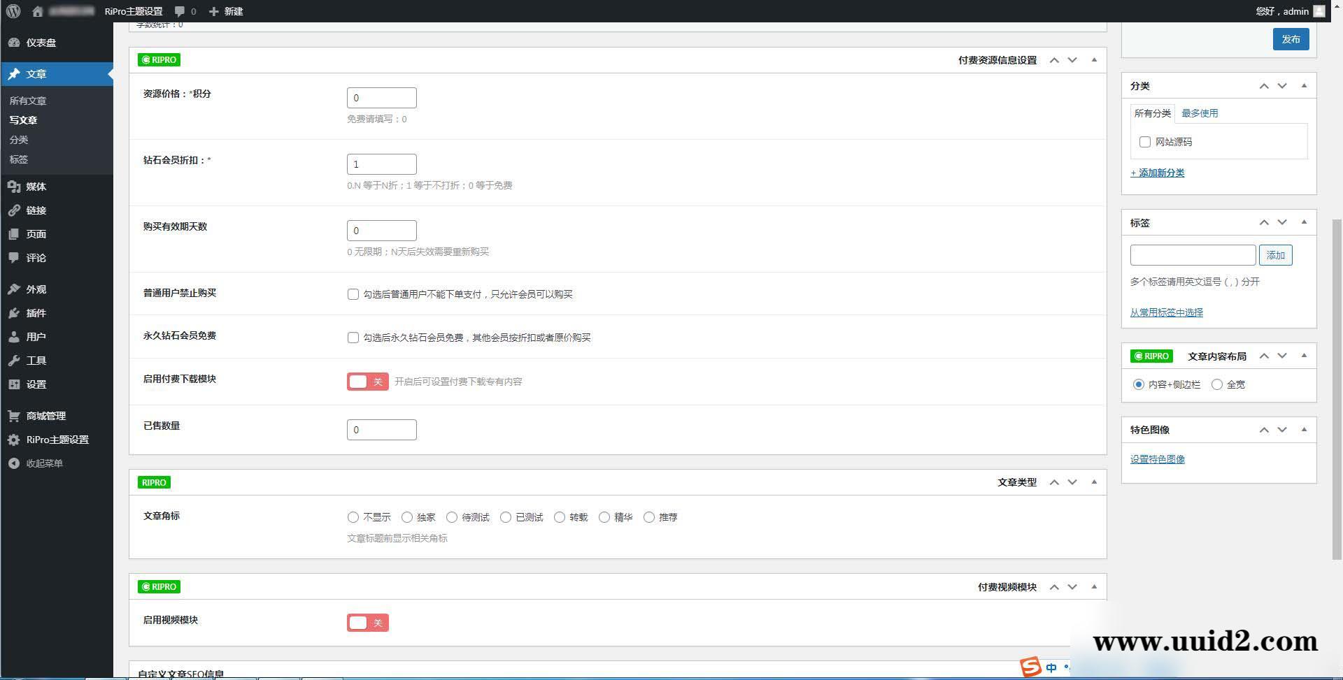Viewport: 1343px width, 680px height.
Task: Click the WordPress logo icon
Action: (13, 11)
